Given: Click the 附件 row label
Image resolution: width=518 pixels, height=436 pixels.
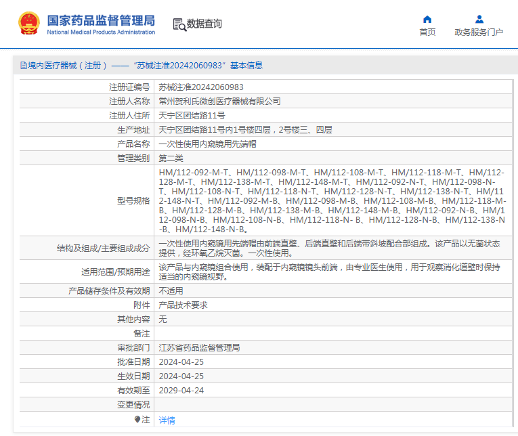Looking at the screenshot, I should (x=142, y=305).
